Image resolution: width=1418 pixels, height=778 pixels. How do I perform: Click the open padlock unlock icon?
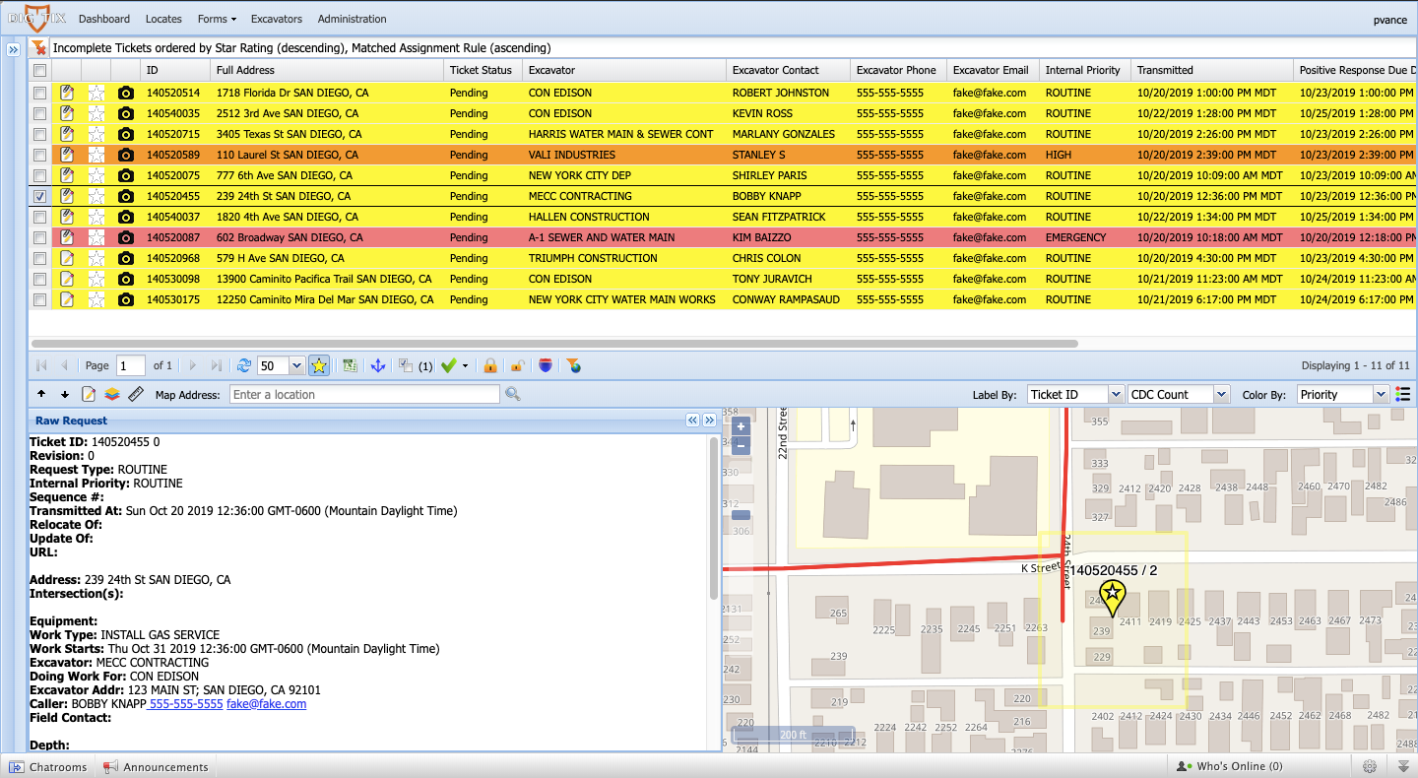517,365
